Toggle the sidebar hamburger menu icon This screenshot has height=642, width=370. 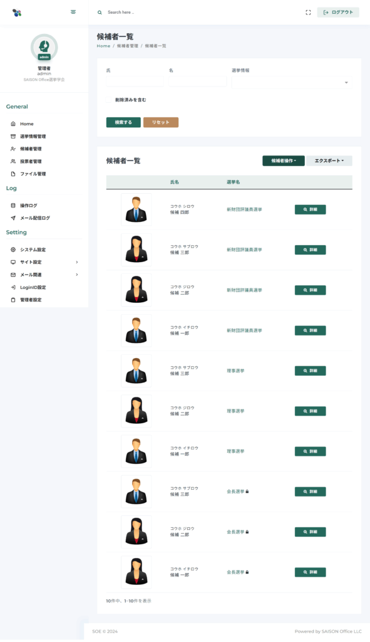pyautogui.click(x=73, y=12)
